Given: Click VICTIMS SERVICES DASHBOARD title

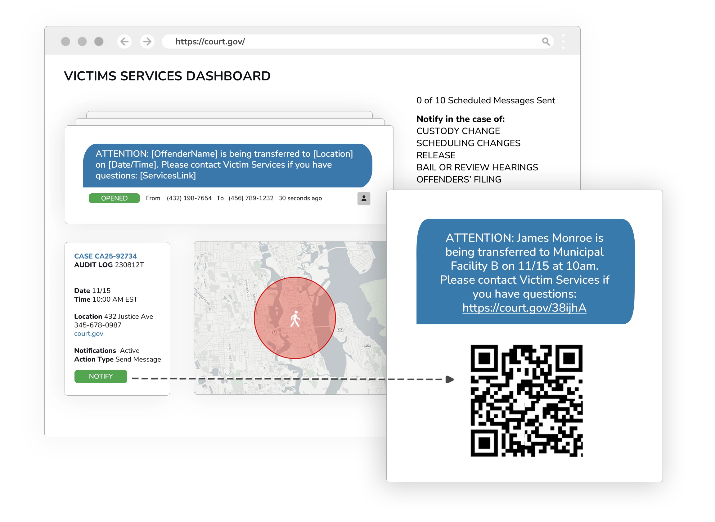Looking at the screenshot, I should click(167, 76).
